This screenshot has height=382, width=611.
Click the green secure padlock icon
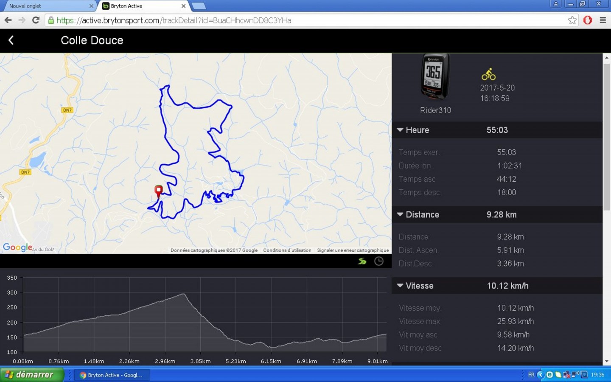click(x=51, y=20)
